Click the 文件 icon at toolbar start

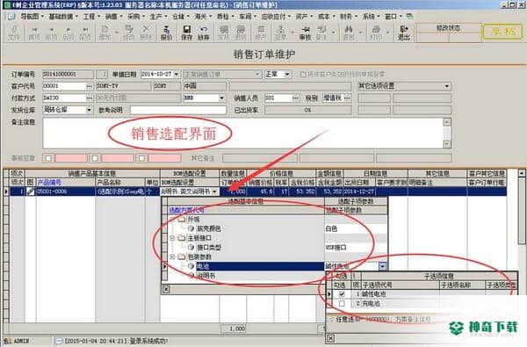pyautogui.click(x=14, y=33)
